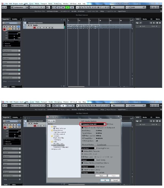Viewport: 164px width, 188px height.
Task: Toggle Activate Multi Processing checkbox
Action: (x=82, y=151)
